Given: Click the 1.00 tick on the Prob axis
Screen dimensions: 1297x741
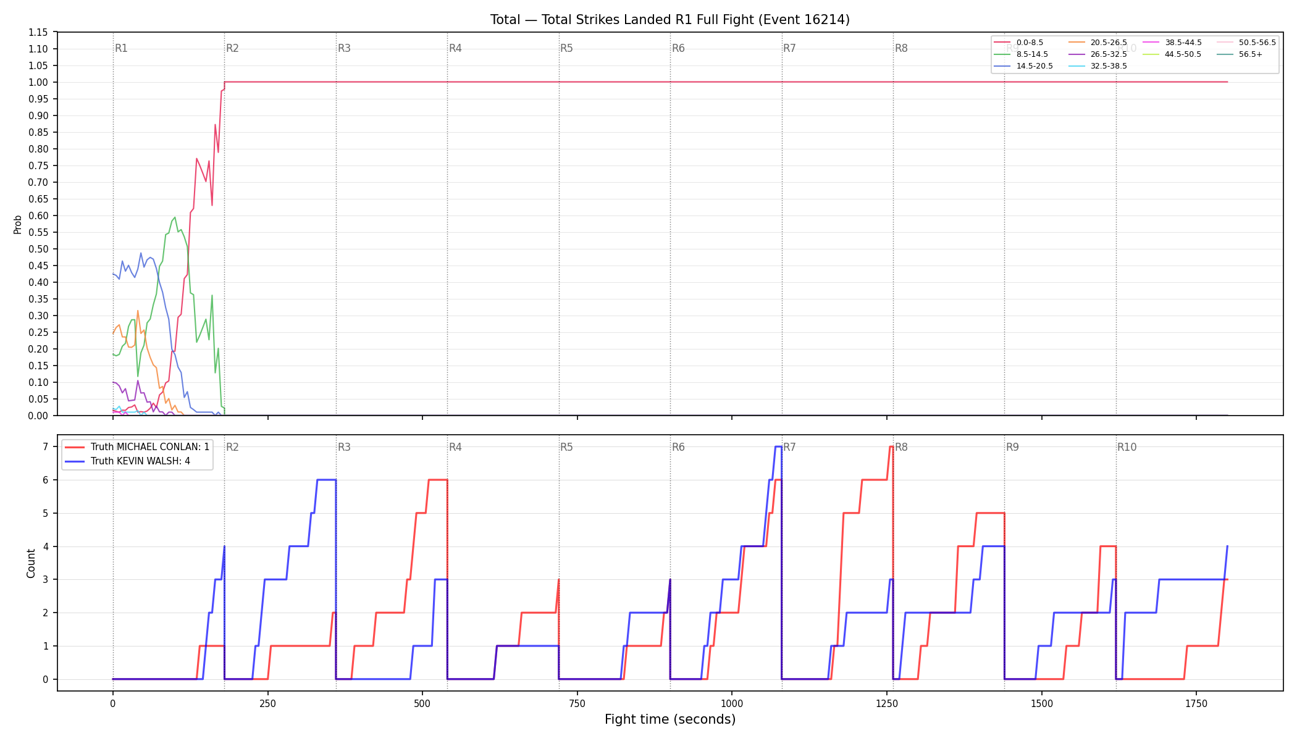Looking at the screenshot, I should (38, 82).
